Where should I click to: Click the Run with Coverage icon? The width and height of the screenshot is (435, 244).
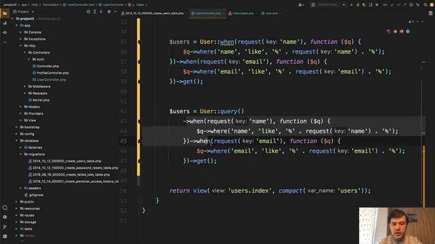tap(364, 5)
